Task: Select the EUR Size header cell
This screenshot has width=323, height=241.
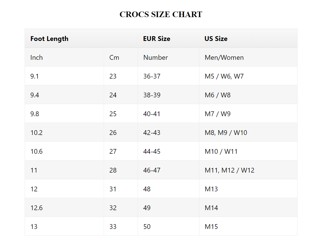Action: click(x=156, y=39)
